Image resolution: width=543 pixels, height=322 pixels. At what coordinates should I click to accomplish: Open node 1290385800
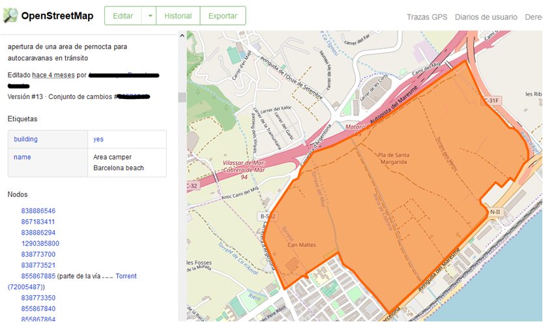tap(40, 243)
